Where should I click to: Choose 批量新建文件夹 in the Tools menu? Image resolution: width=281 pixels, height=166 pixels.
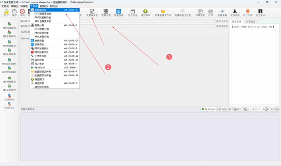(55, 71)
